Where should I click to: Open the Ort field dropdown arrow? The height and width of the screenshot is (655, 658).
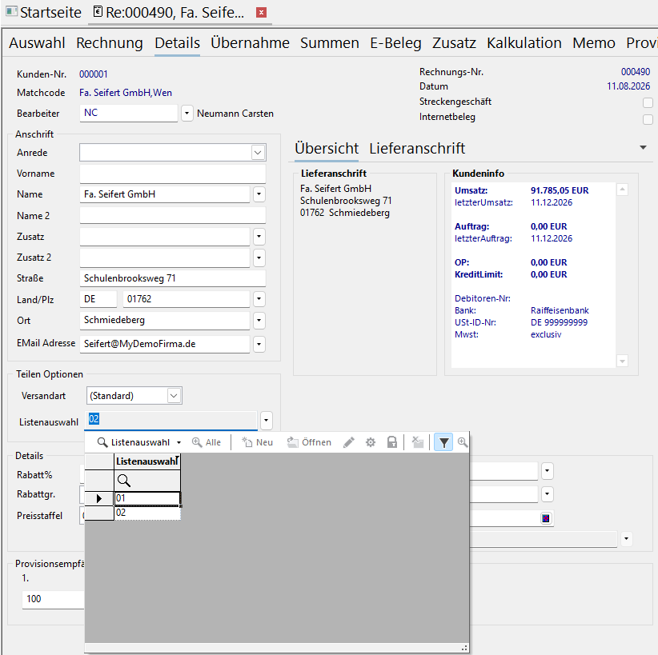259,321
